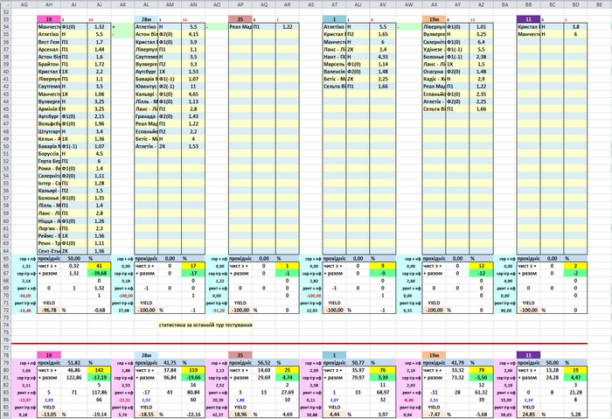The image size is (612, 419).
Task: Click the 'Лор'ян' cell
Action: tap(49, 228)
